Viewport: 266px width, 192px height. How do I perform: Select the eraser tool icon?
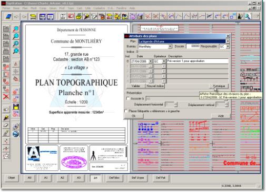click(6, 125)
